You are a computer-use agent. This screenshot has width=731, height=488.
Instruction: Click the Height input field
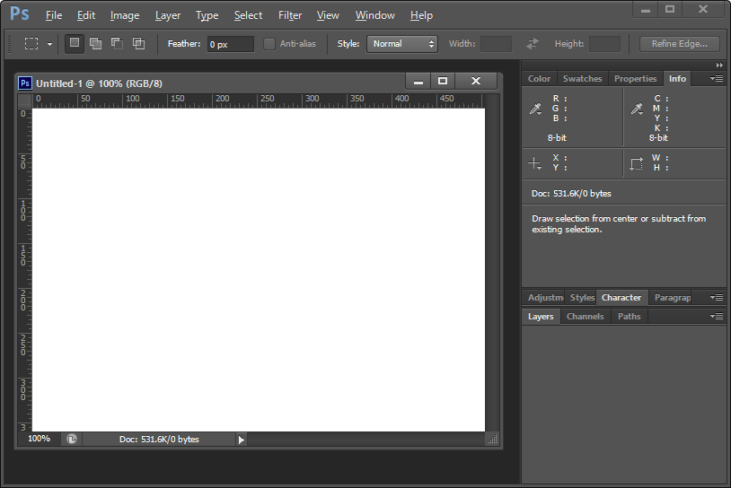(x=604, y=44)
